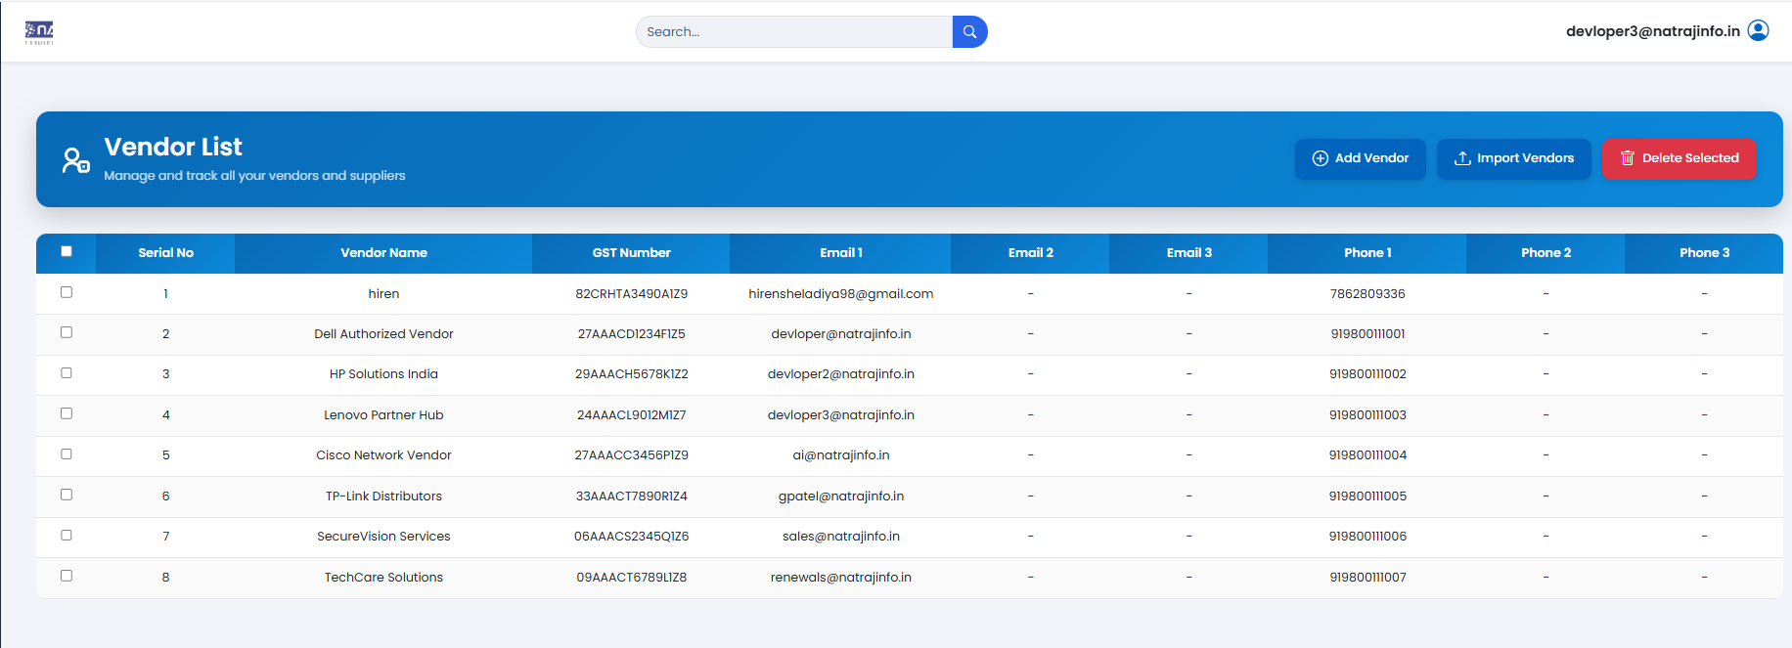Click the Phone 3 column header
This screenshot has height=648, width=1792.
[x=1704, y=253]
